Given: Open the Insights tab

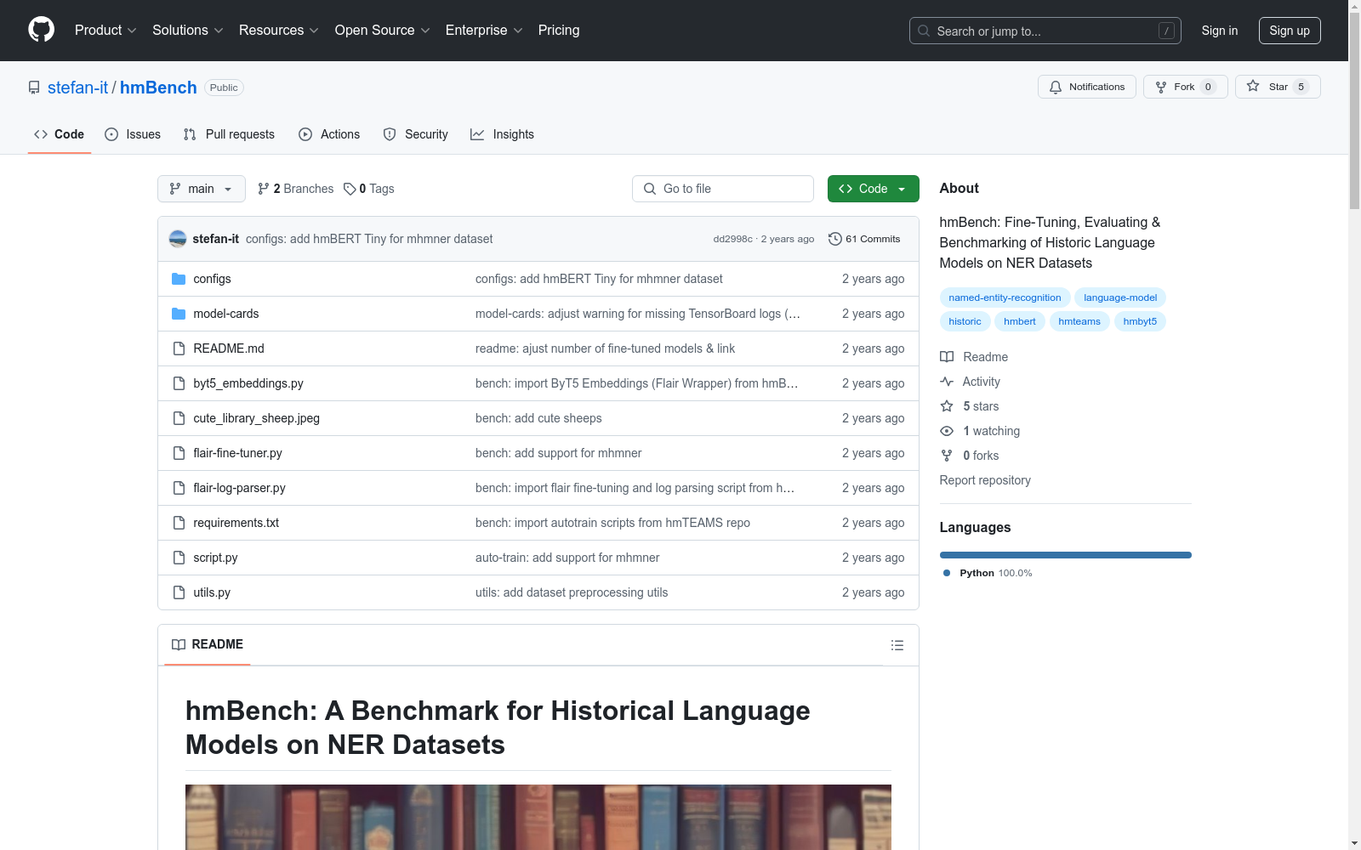Looking at the screenshot, I should click(x=502, y=134).
